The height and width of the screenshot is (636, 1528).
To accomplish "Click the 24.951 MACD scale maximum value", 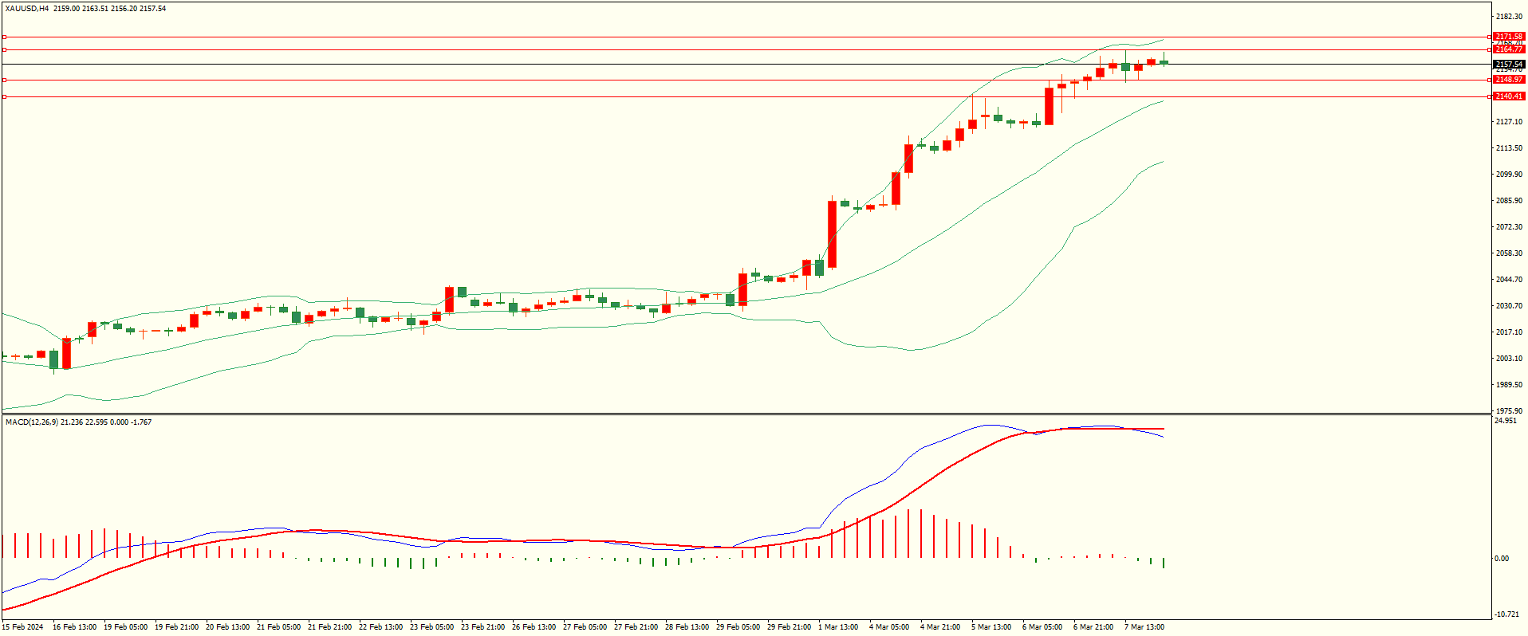I will coord(1505,421).
